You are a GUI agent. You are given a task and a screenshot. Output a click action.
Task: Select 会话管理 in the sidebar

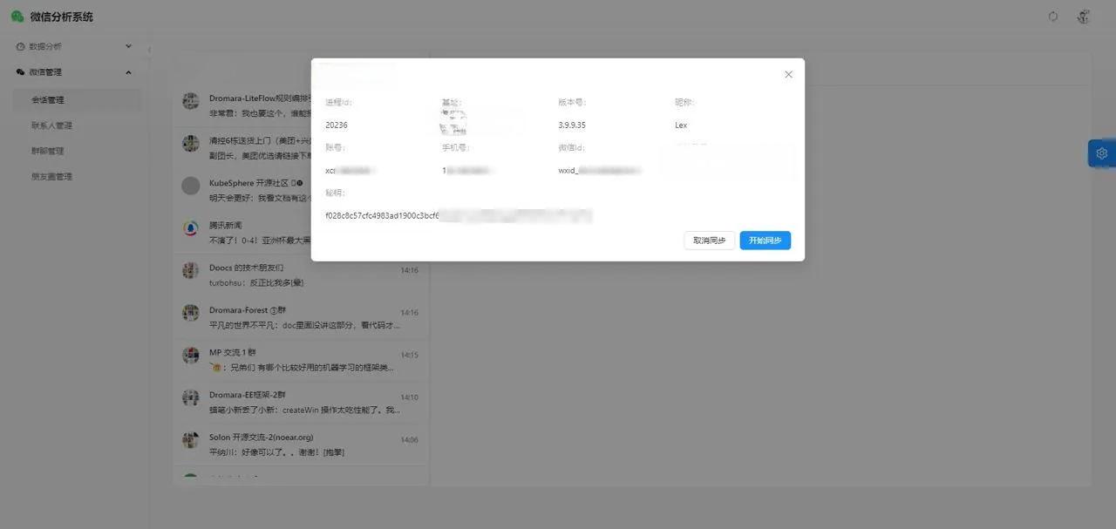(48, 100)
